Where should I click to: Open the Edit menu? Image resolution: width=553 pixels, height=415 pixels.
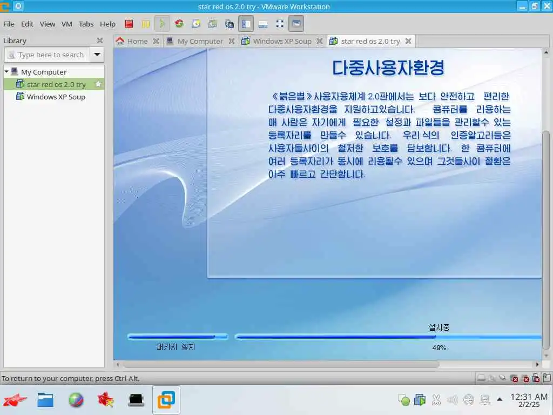27,24
